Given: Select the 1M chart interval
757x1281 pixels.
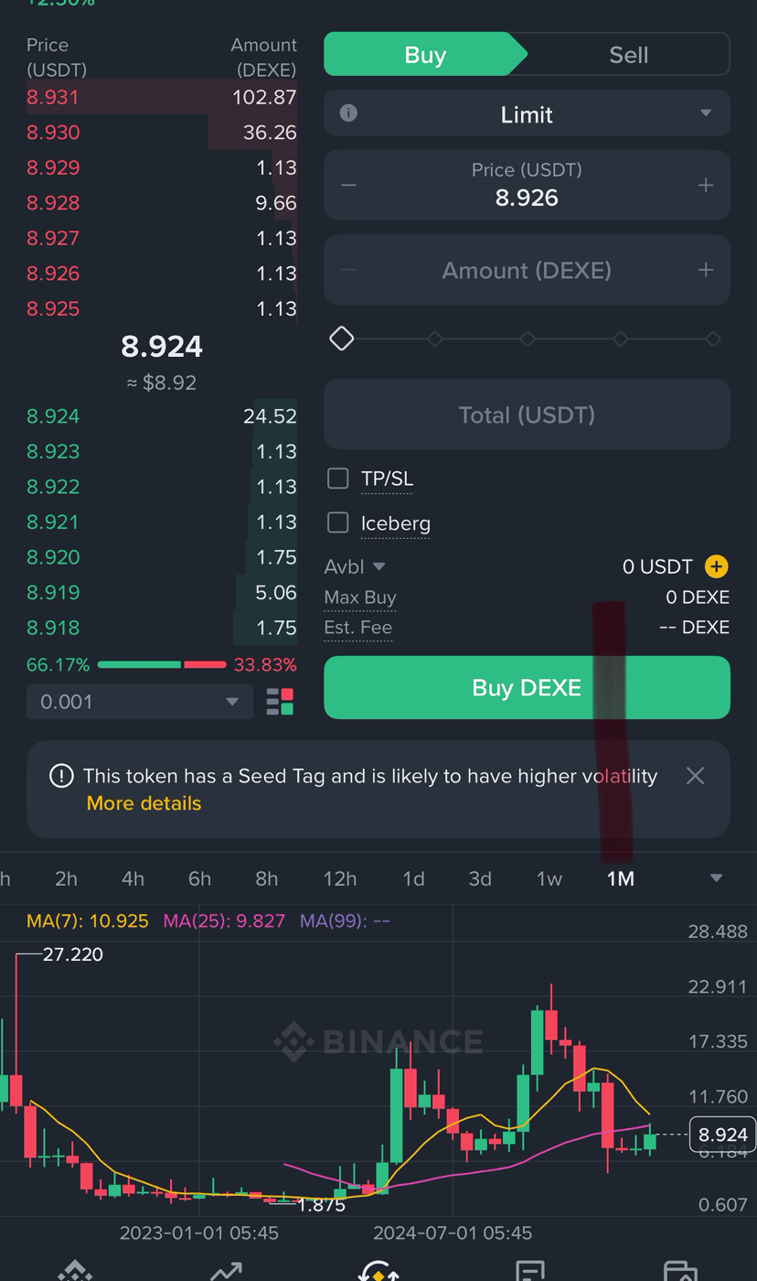Looking at the screenshot, I should (620, 878).
